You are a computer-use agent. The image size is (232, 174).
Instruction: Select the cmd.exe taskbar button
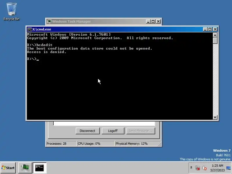39,168
